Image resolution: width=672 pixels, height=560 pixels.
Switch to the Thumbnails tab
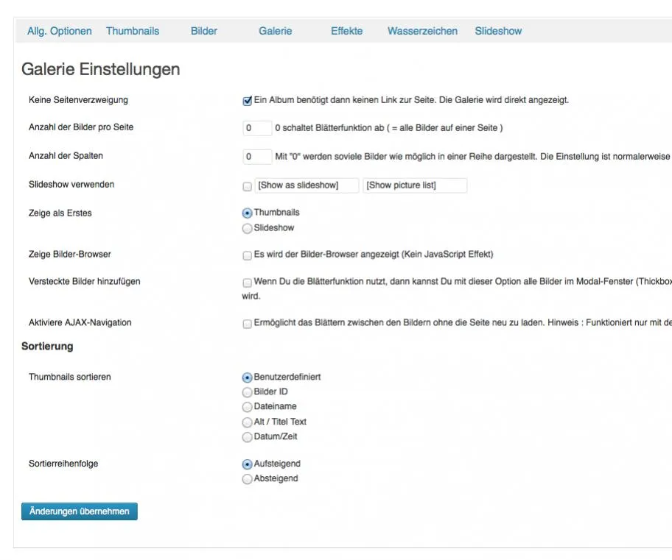[x=133, y=31]
